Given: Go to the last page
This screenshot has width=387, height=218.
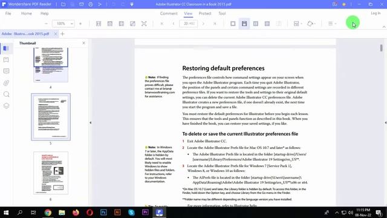Looking at the screenshot, I should (x=215, y=24).
